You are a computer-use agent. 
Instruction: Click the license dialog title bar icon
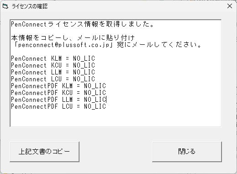pos(5,6)
